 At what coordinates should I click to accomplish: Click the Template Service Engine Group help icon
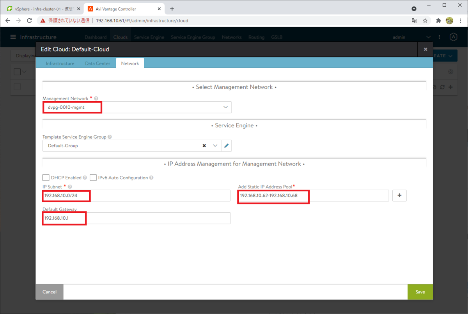pos(110,137)
